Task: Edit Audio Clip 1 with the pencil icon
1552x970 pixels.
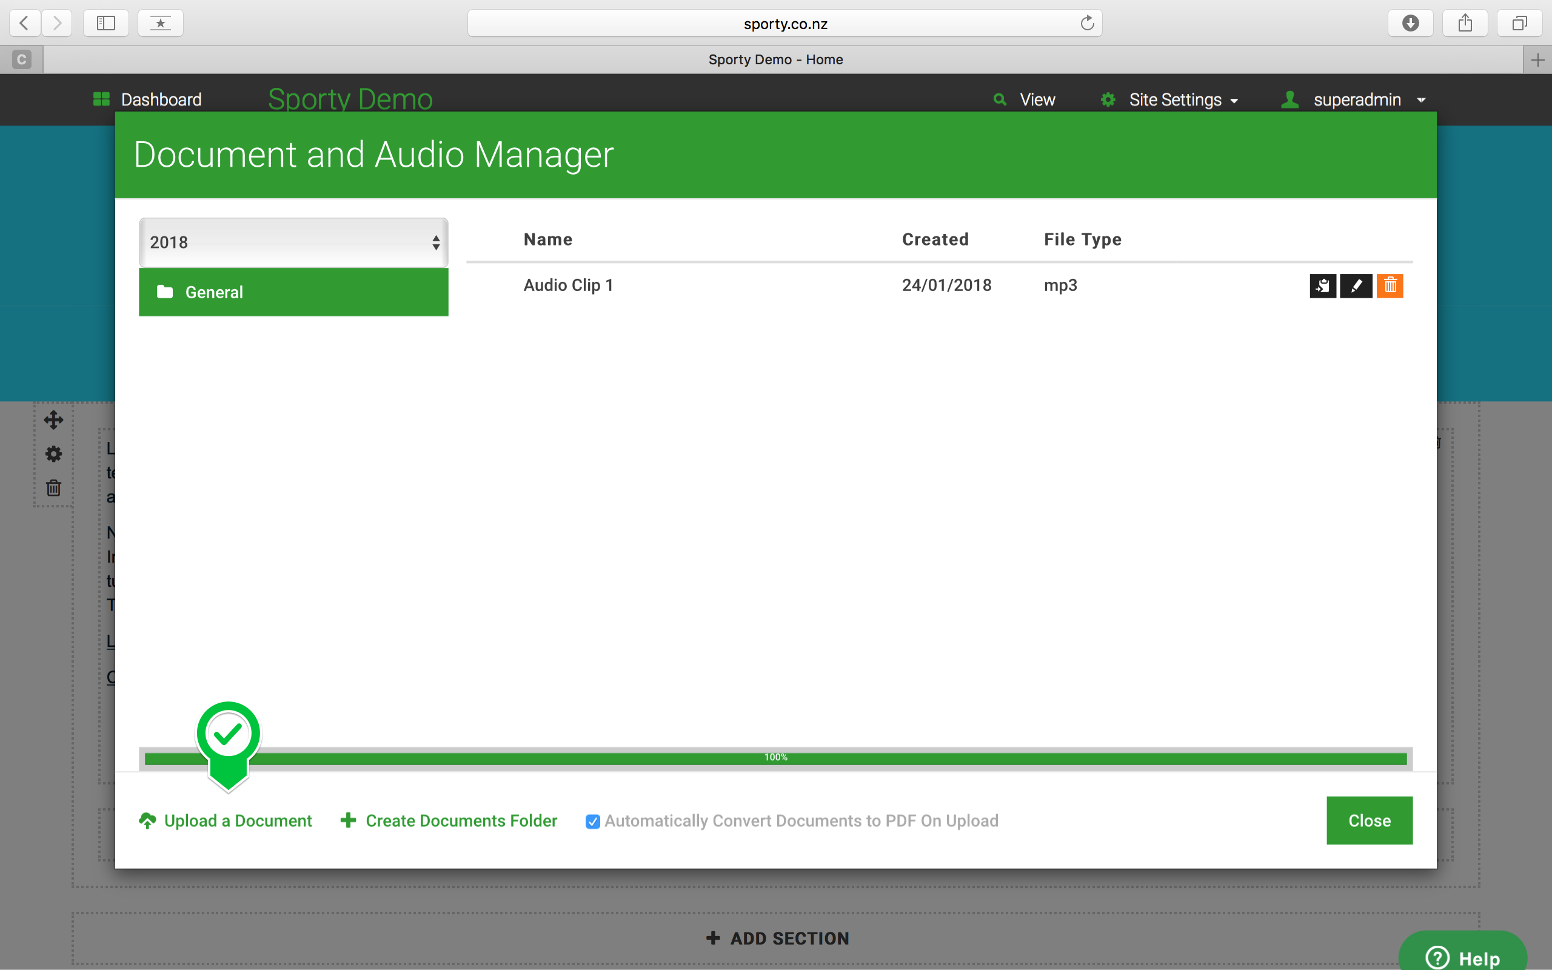Action: coord(1356,286)
